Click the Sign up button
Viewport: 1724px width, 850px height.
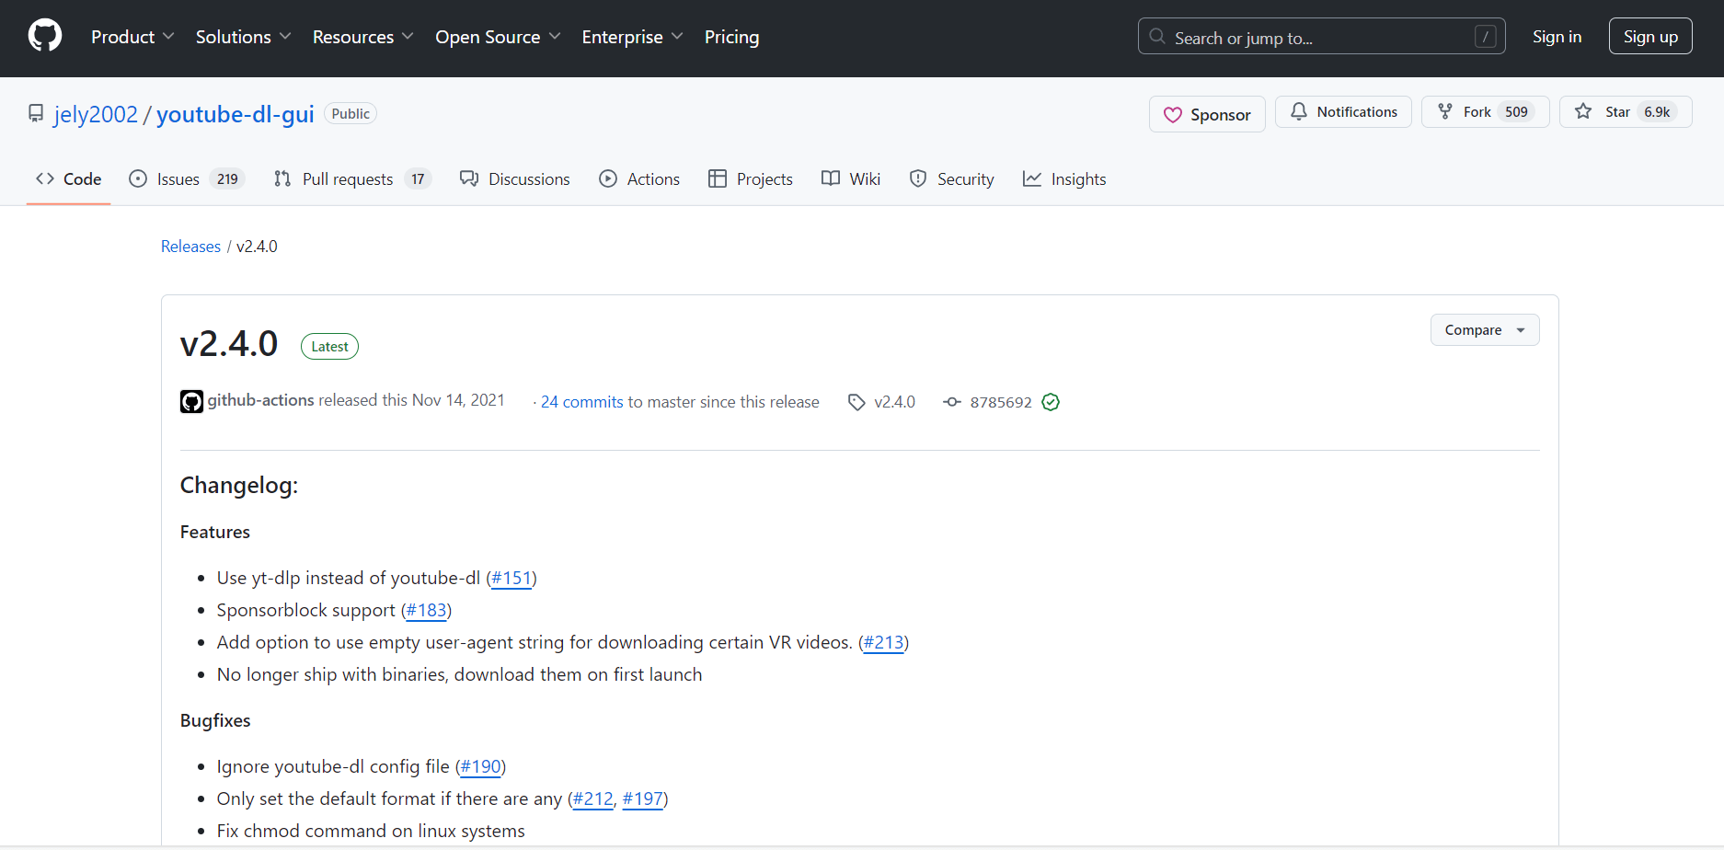point(1650,36)
